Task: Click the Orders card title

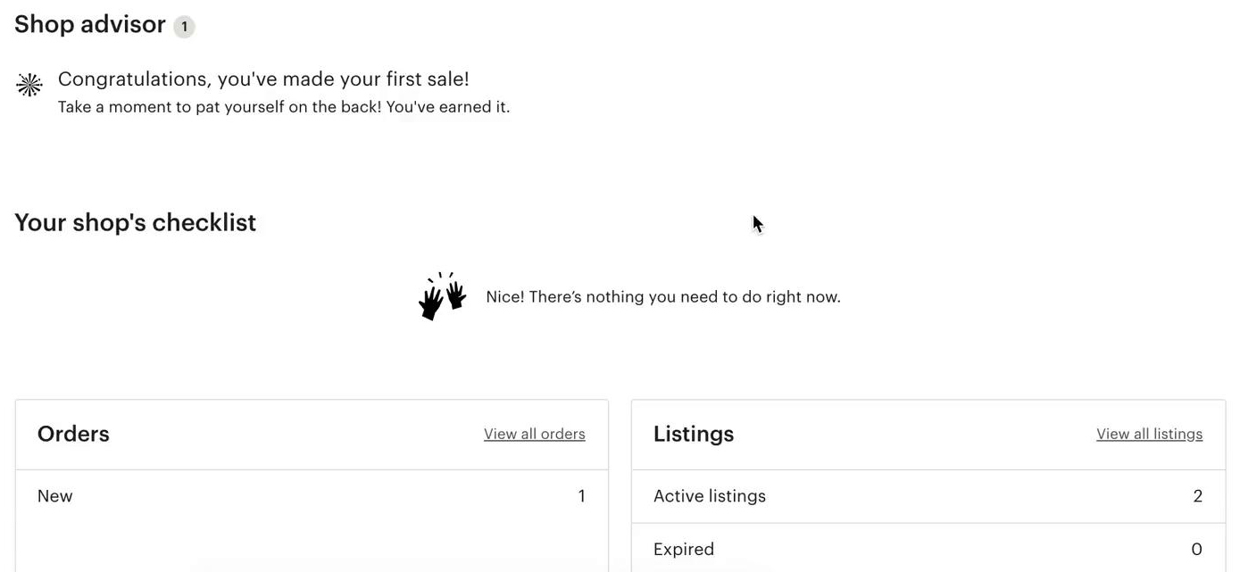Action: pyautogui.click(x=73, y=434)
